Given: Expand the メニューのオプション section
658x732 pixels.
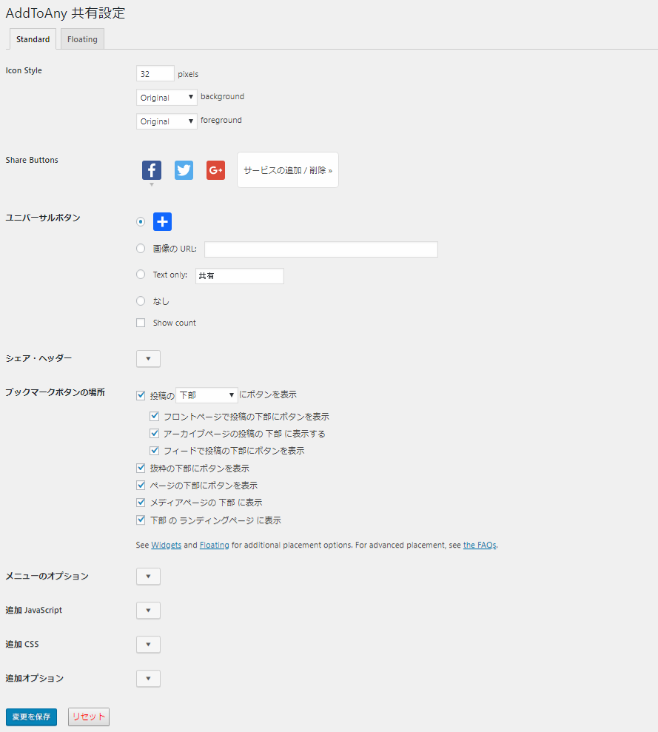Looking at the screenshot, I should click(x=149, y=577).
